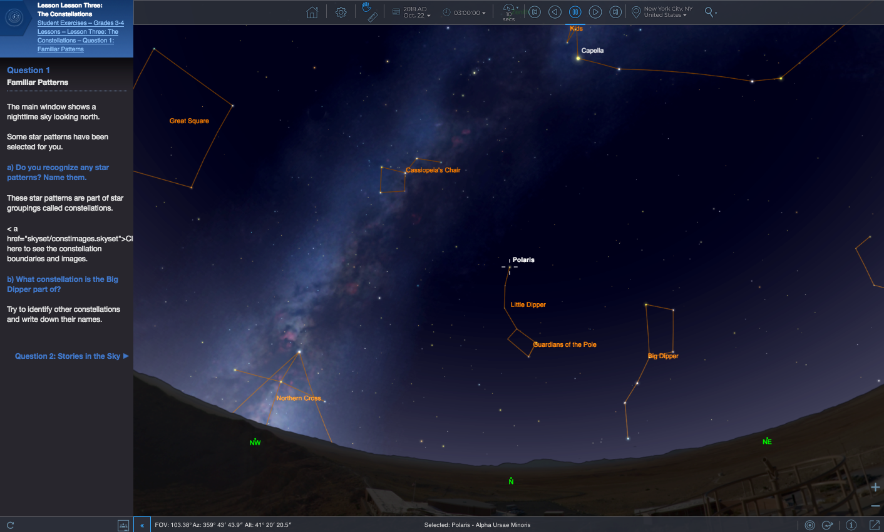Viewport: 884px width, 532px height.
Task: Select the hand and ruler tool
Action: (369, 12)
